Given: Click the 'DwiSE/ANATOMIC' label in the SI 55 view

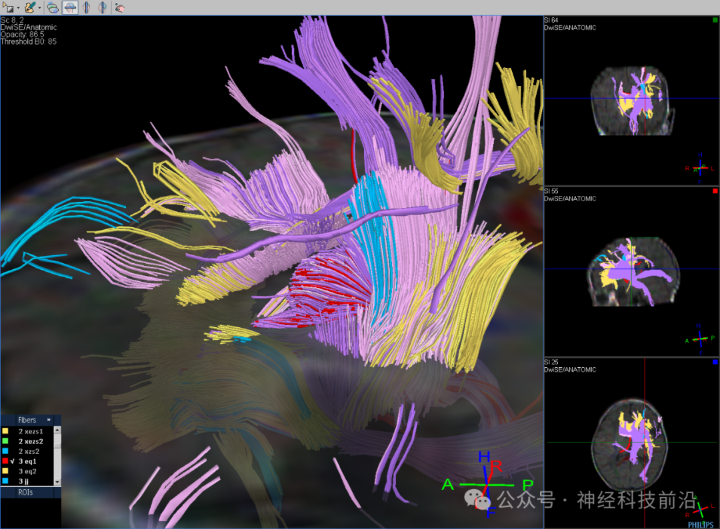Looking at the screenshot, I should coord(570,199).
